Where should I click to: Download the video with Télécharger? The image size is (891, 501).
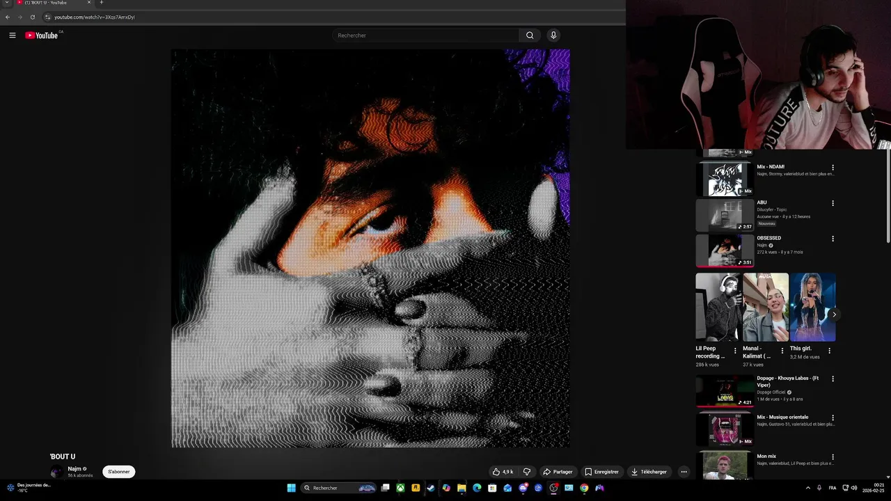[649, 472]
